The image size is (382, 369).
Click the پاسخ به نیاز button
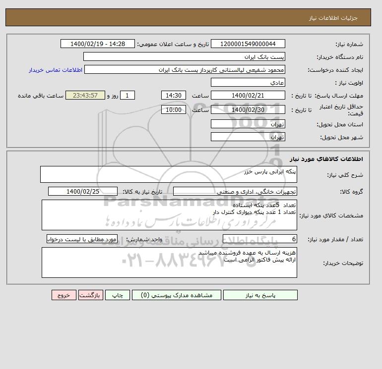[260, 295]
